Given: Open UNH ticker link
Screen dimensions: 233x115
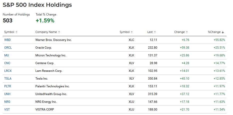Looking at the screenshot, I should 7,94.
